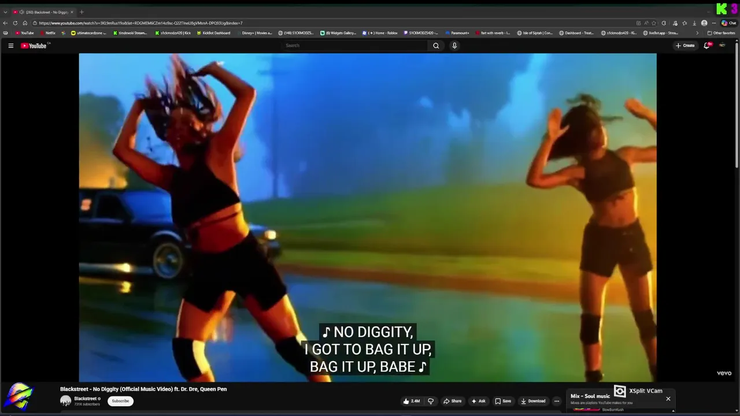Viewport: 740px width, 416px height.
Task: Click the YouTube search magnifier button
Action: 436,46
